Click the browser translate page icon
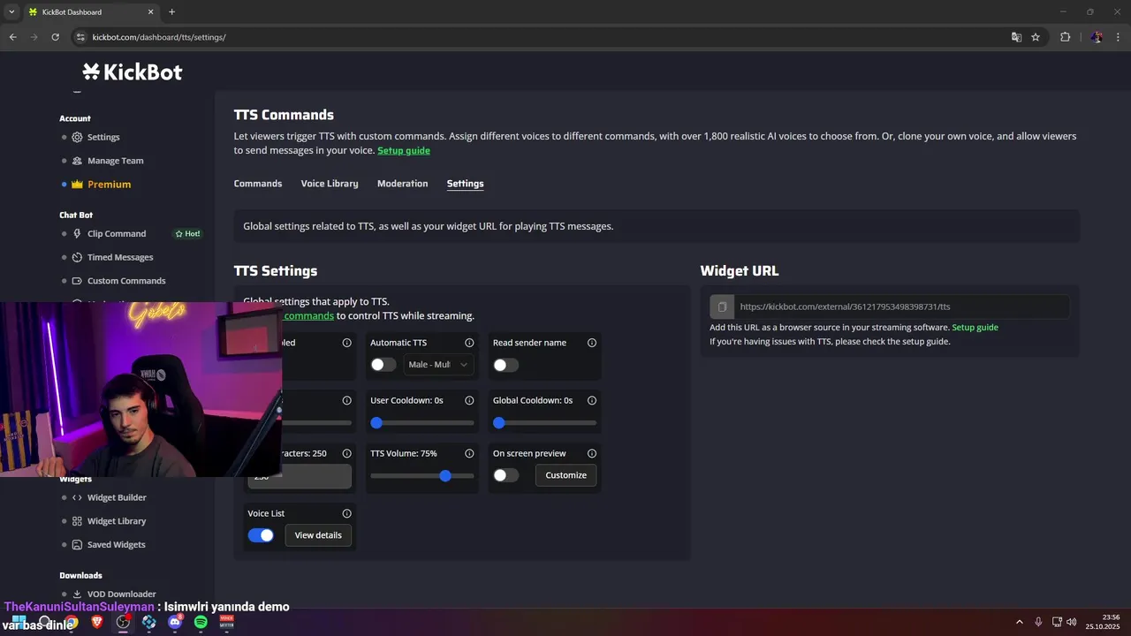This screenshot has width=1131, height=636. tap(1016, 37)
